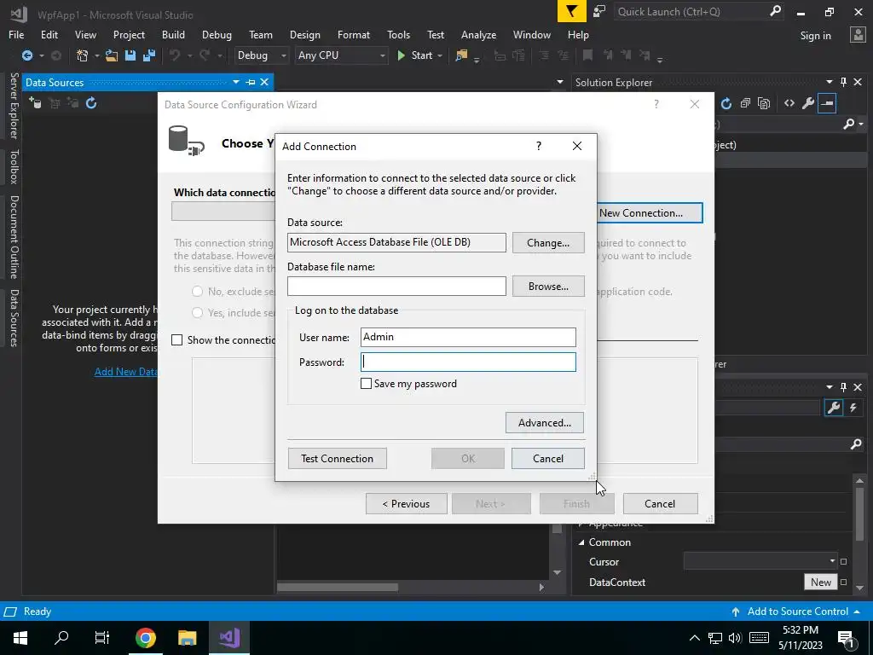Pin the Data Sources panel (auto hide)
This screenshot has height=655, width=873.
pyautogui.click(x=251, y=83)
